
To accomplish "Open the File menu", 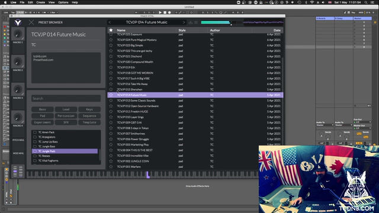I will tap(22, 2).
